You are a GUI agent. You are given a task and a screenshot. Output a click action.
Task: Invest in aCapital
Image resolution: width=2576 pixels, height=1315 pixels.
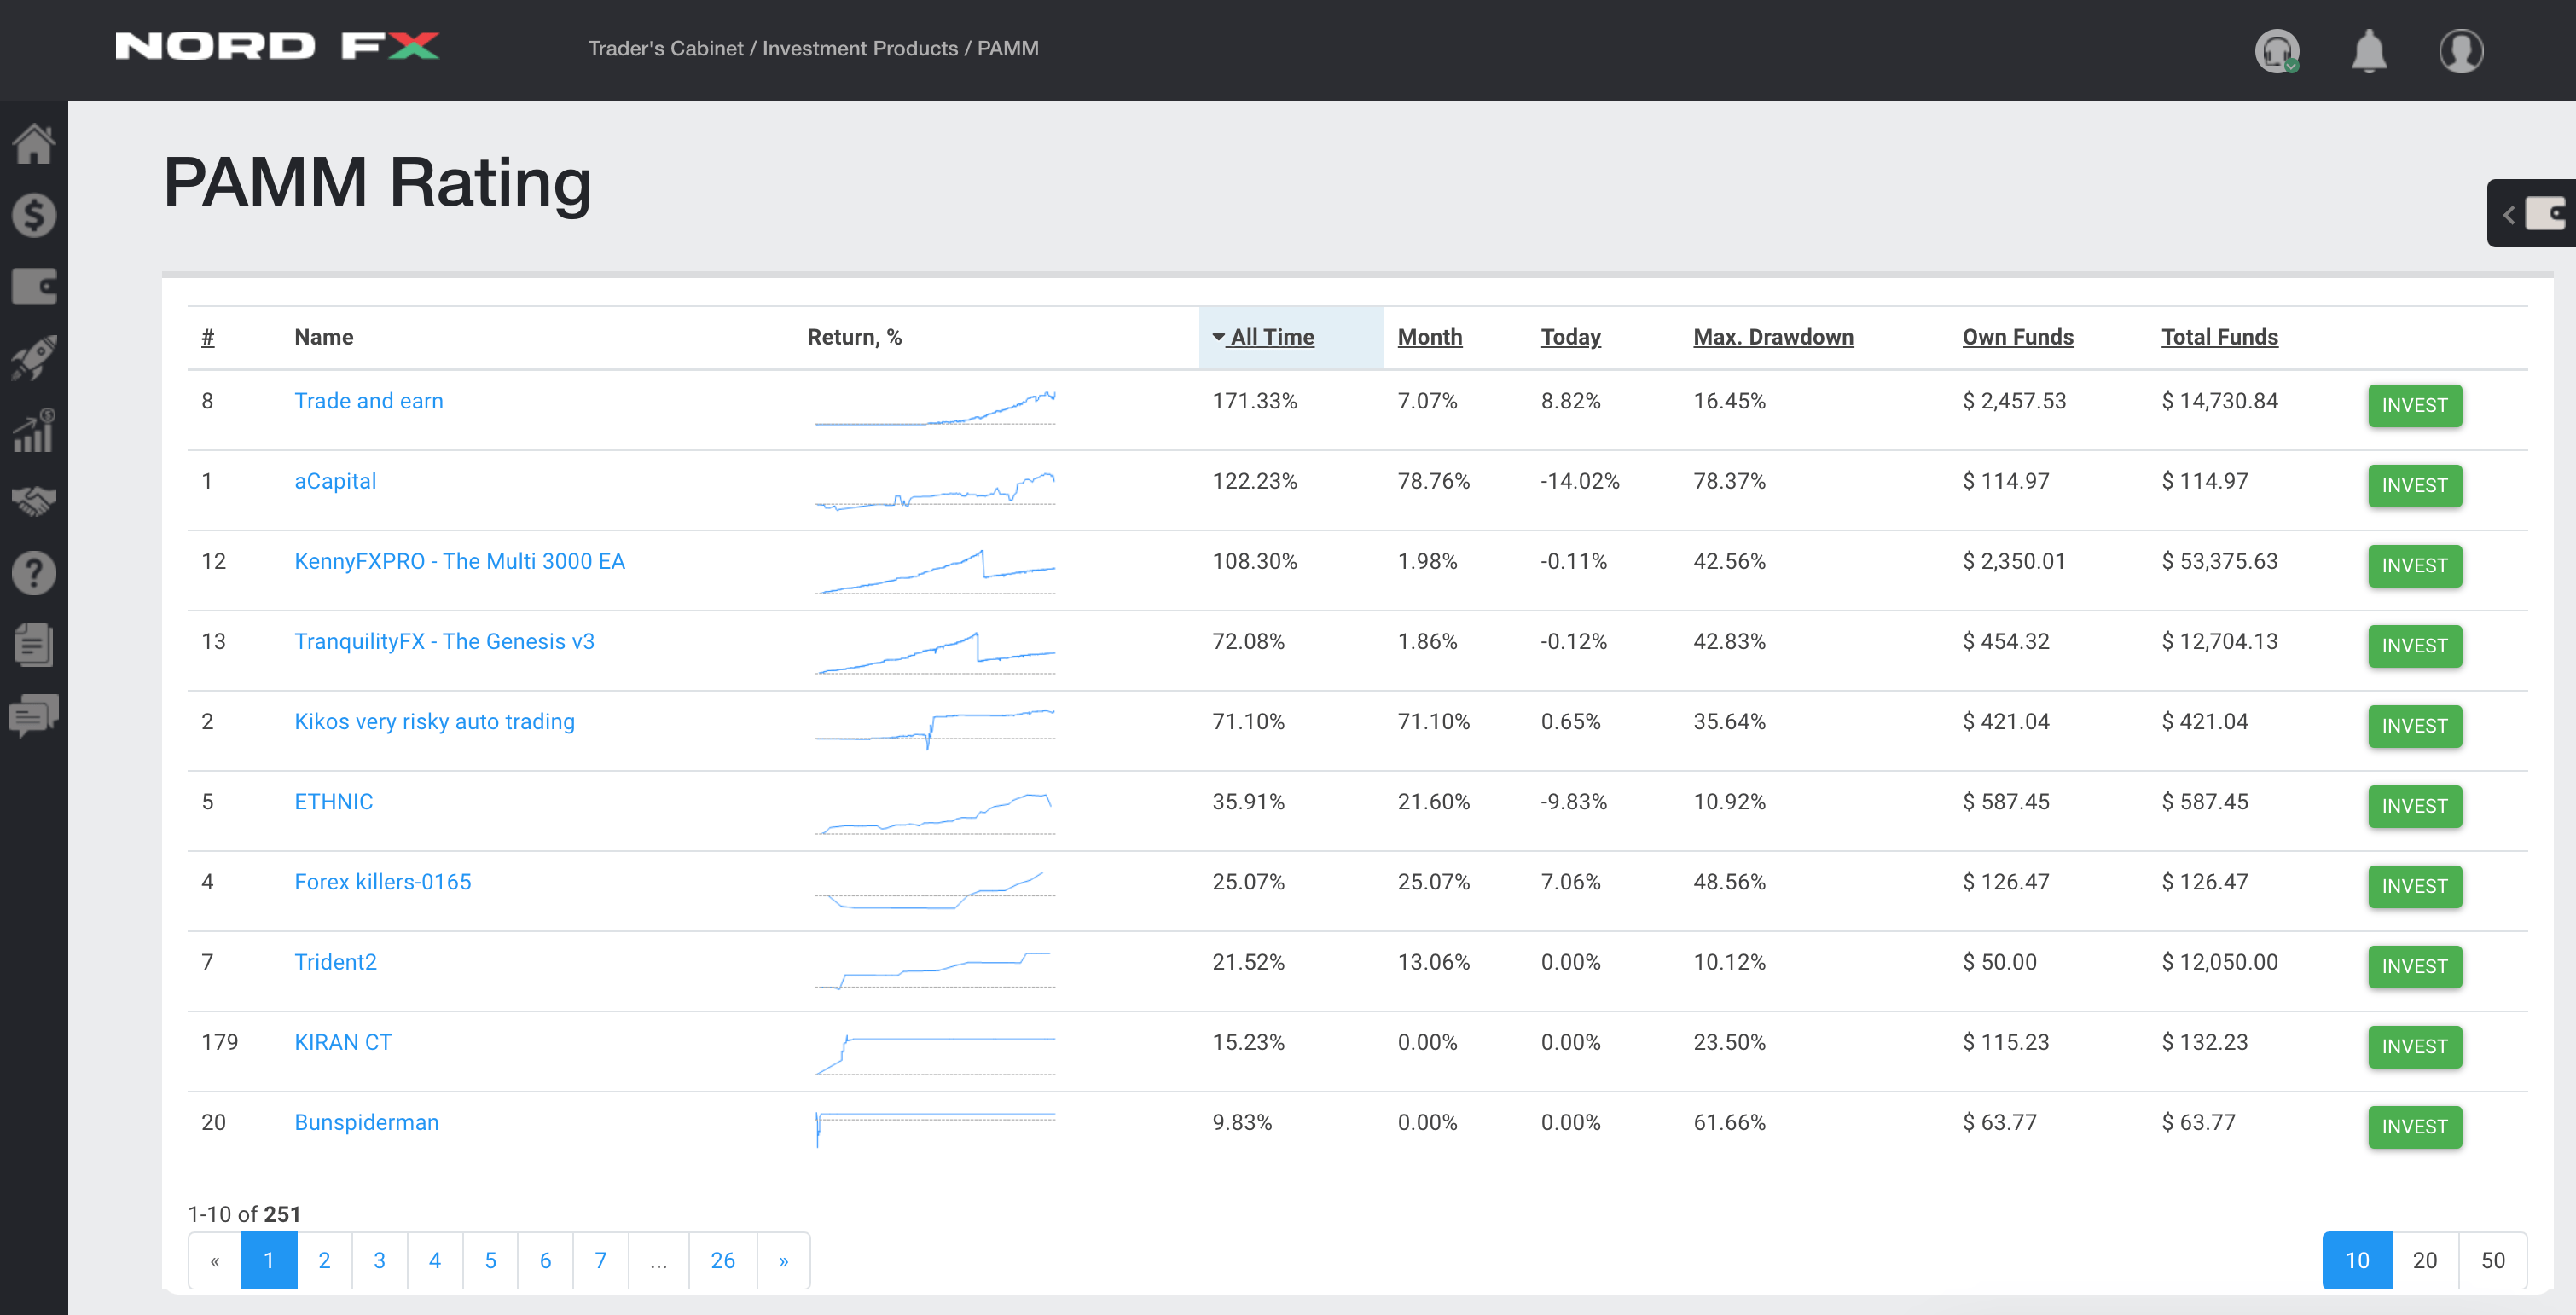pyautogui.click(x=2414, y=485)
